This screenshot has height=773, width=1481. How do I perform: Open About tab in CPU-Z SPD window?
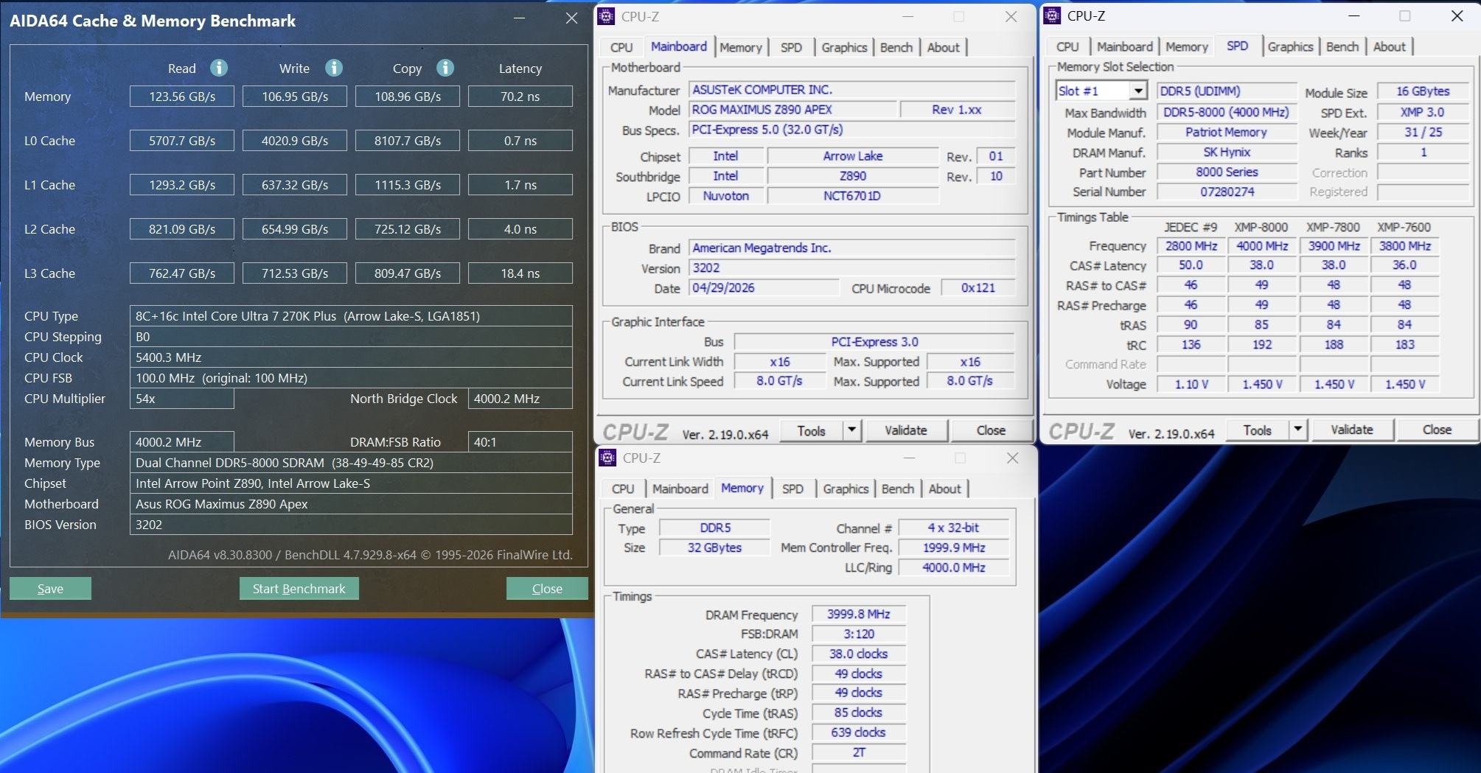click(1390, 46)
